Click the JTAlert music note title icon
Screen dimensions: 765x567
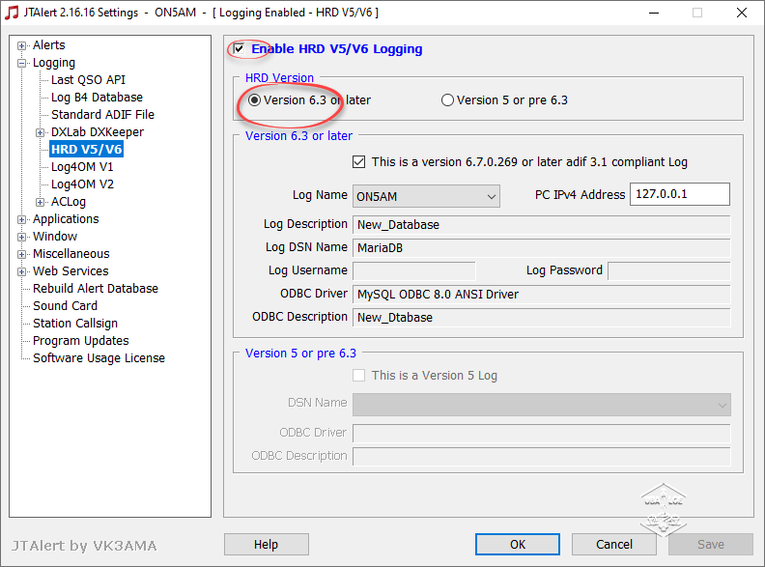tap(12, 13)
